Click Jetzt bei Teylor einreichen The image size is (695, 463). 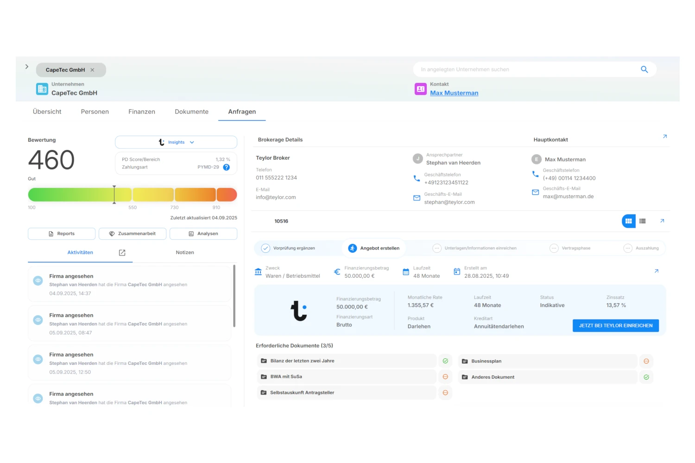tap(616, 325)
